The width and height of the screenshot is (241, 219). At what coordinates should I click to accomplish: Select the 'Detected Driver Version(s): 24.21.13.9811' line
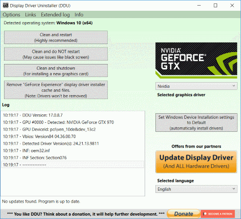tap(73, 144)
